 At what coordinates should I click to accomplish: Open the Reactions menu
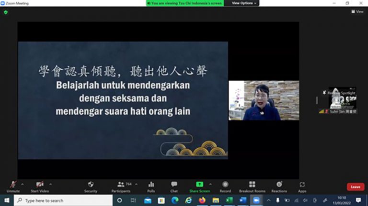pos(279,186)
